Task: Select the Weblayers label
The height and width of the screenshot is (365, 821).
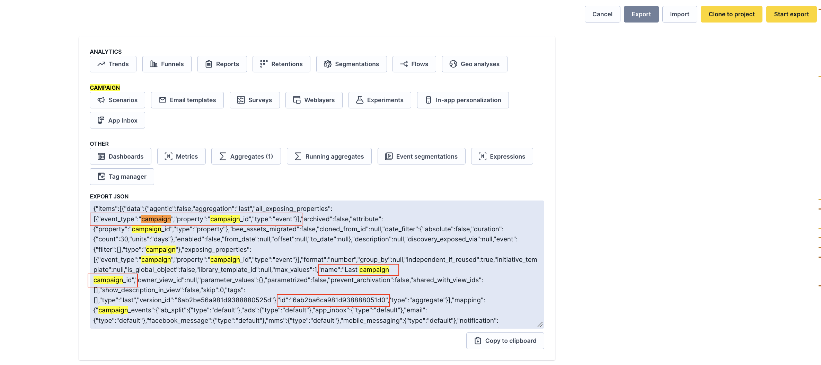Action: pyautogui.click(x=319, y=100)
